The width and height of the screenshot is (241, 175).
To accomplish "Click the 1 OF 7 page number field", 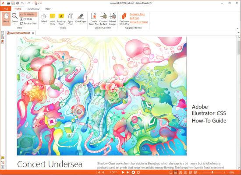I will point(113,172).
